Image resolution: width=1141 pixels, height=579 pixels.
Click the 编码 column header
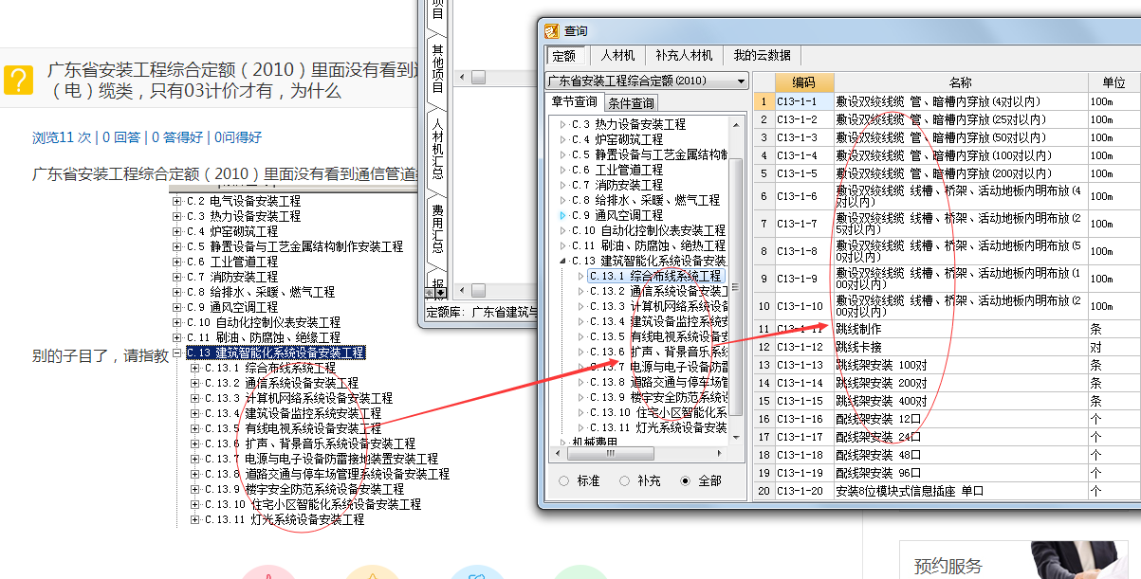click(x=804, y=82)
